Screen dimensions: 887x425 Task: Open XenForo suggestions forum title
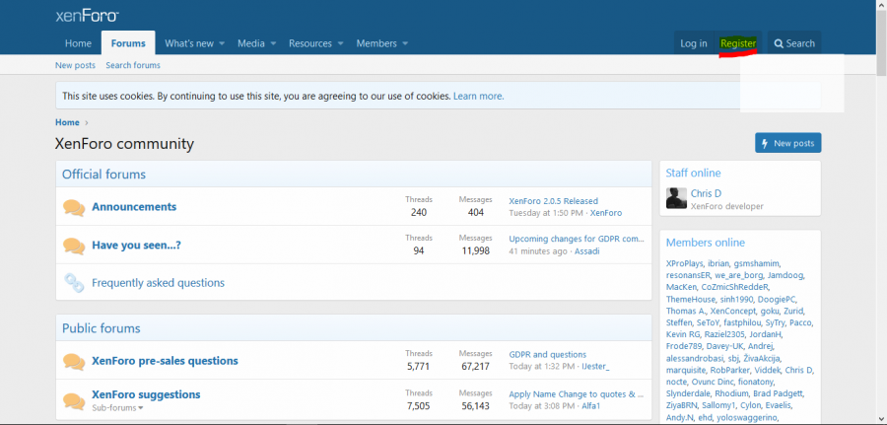(146, 394)
